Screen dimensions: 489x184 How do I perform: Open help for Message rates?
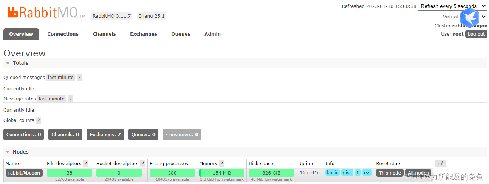coord(70,99)
